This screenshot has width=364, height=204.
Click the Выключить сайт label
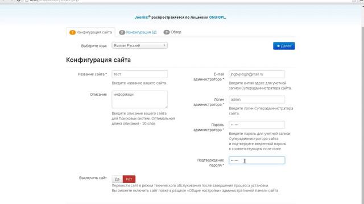click(x=93, y=178)
